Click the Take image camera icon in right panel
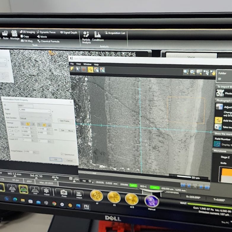The image size is (232, 232). point(218,127)
